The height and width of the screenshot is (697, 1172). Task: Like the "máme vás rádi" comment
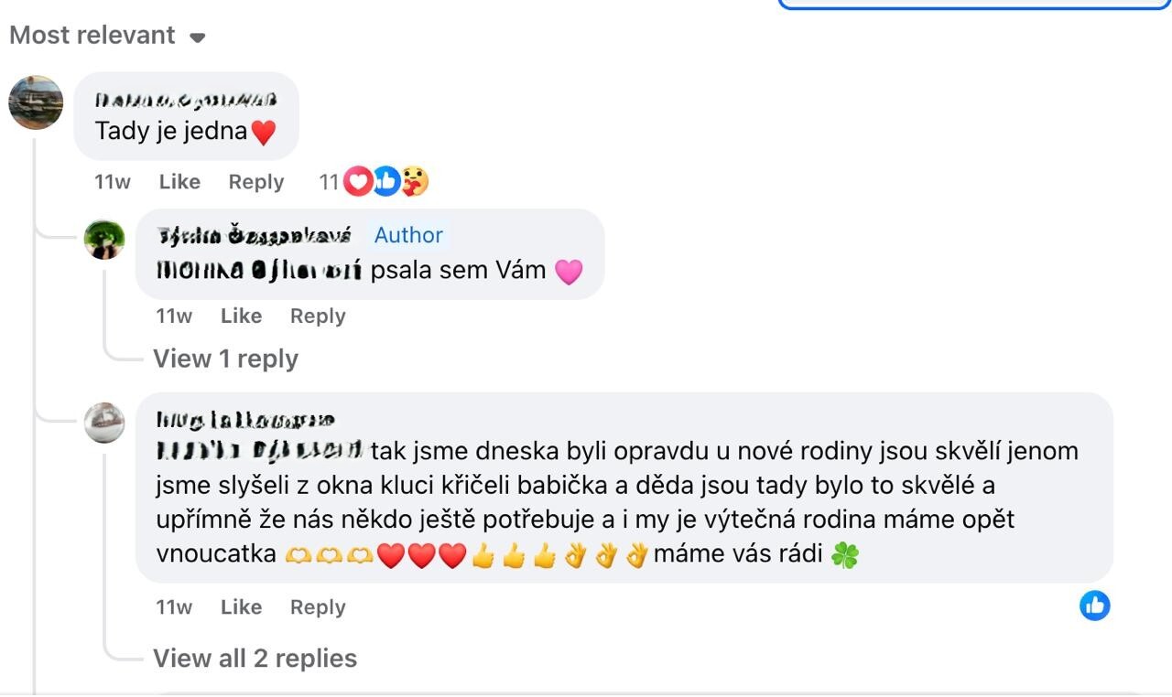(x=241, y=606)
